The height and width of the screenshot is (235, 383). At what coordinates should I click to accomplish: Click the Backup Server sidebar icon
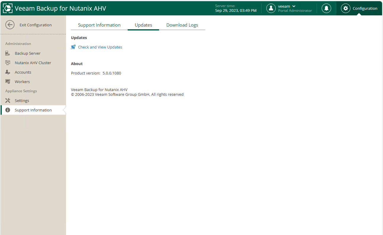coord(8,53)
